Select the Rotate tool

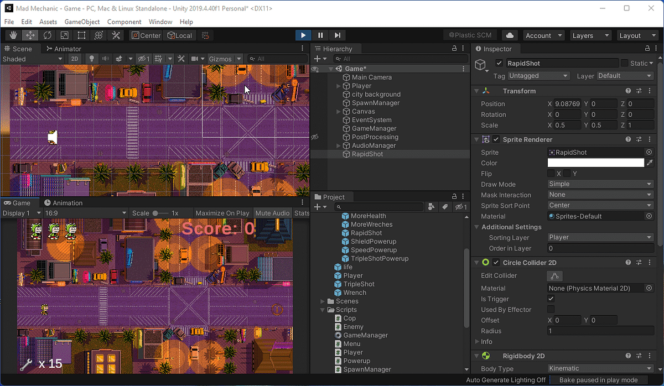(x=47, y=35)
